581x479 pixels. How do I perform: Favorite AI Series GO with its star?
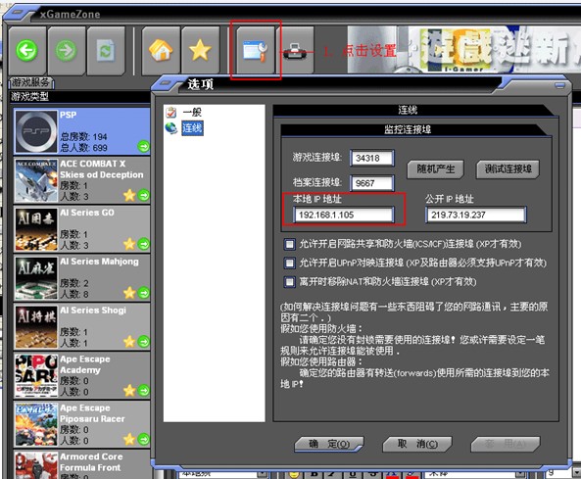tap(129, 244)
